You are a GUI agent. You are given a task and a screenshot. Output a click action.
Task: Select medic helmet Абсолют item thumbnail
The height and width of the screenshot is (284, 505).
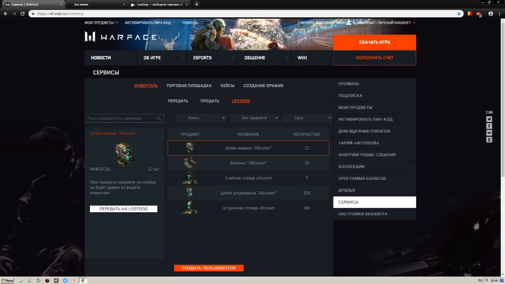tap(190, 148)
